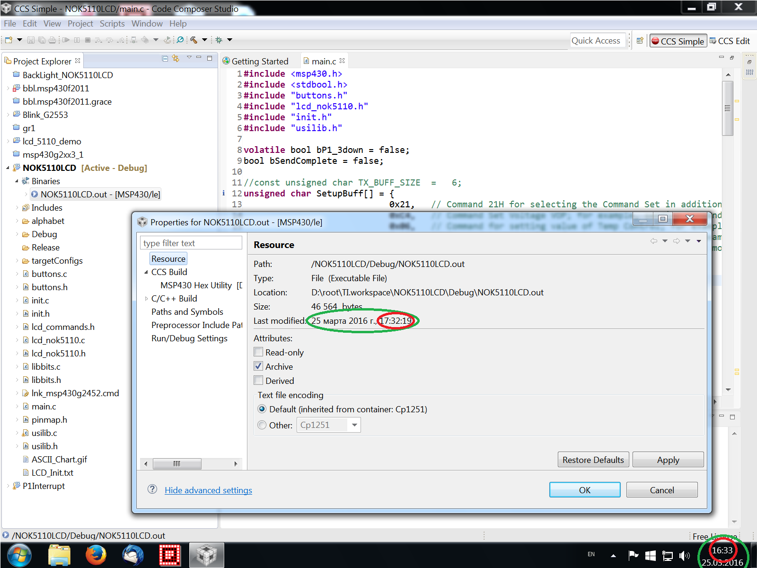Click the Debug bug toolbar icon
Viewport: 757px width, 568px height.
pyautogui.click(x=219, y=40)
